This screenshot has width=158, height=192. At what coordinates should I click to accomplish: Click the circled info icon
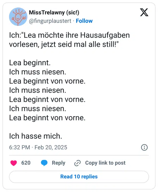point(144,147)
